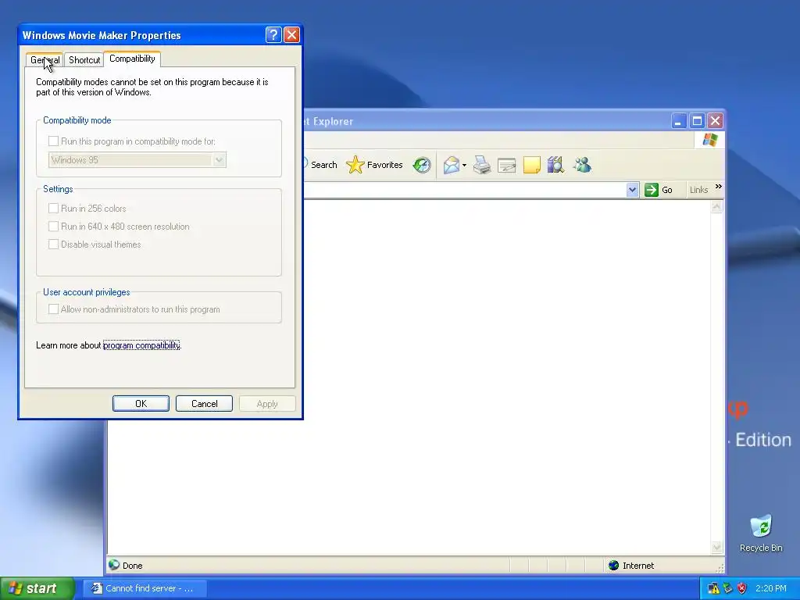Enable Run in 256 colors

pos(53,208)
